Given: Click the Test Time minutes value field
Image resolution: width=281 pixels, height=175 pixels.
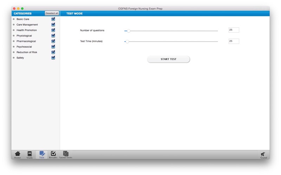Looking at the screenshot, I should (x=234, y=41).
